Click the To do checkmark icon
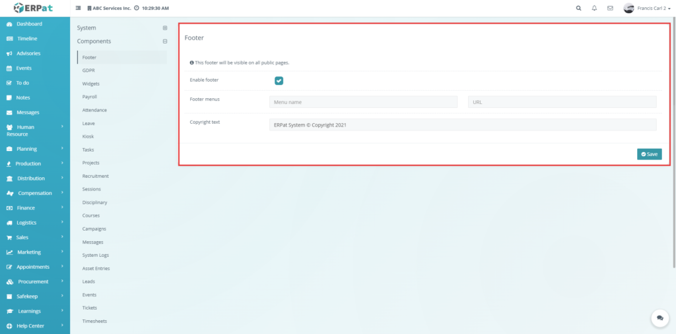Image resolution: width=676 pixels, height=334 pixels. coord(9,83)
